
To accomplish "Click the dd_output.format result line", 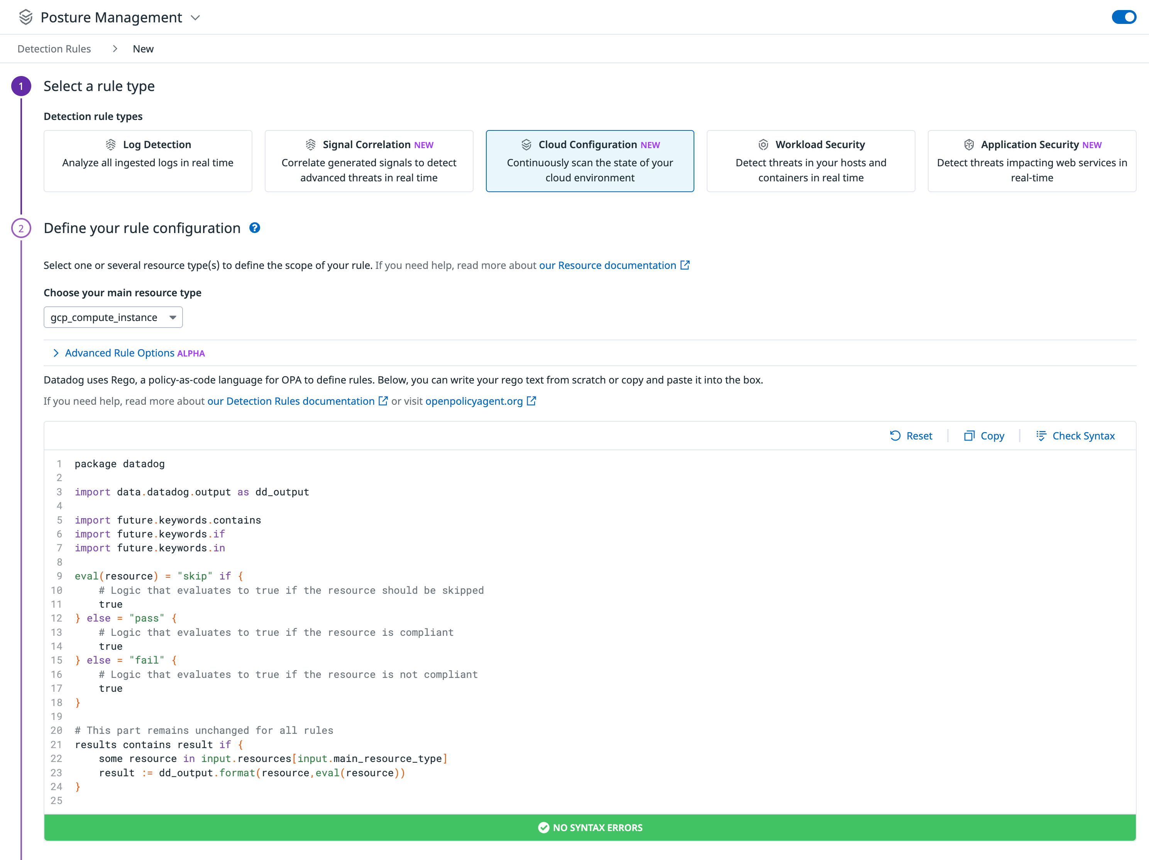I will (252, 773).
